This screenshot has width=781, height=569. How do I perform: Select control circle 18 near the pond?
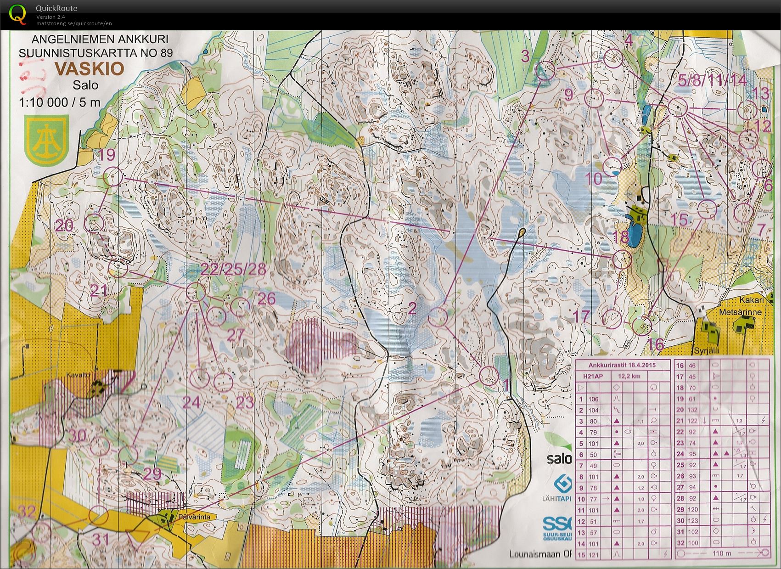(622, 259)
